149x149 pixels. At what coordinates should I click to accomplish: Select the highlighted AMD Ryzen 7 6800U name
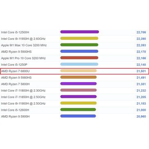pos(15,71)
